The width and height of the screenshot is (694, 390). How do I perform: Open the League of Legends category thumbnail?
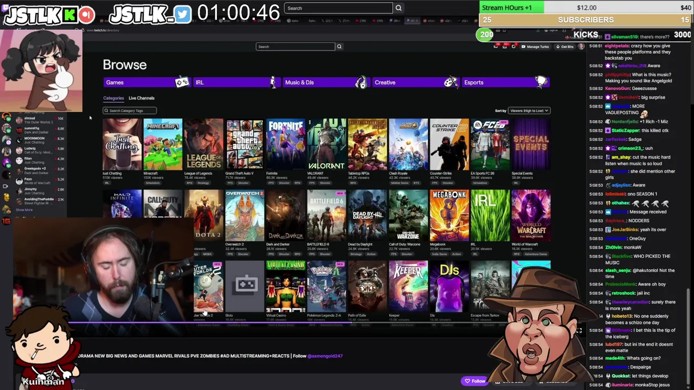(204, 145)
